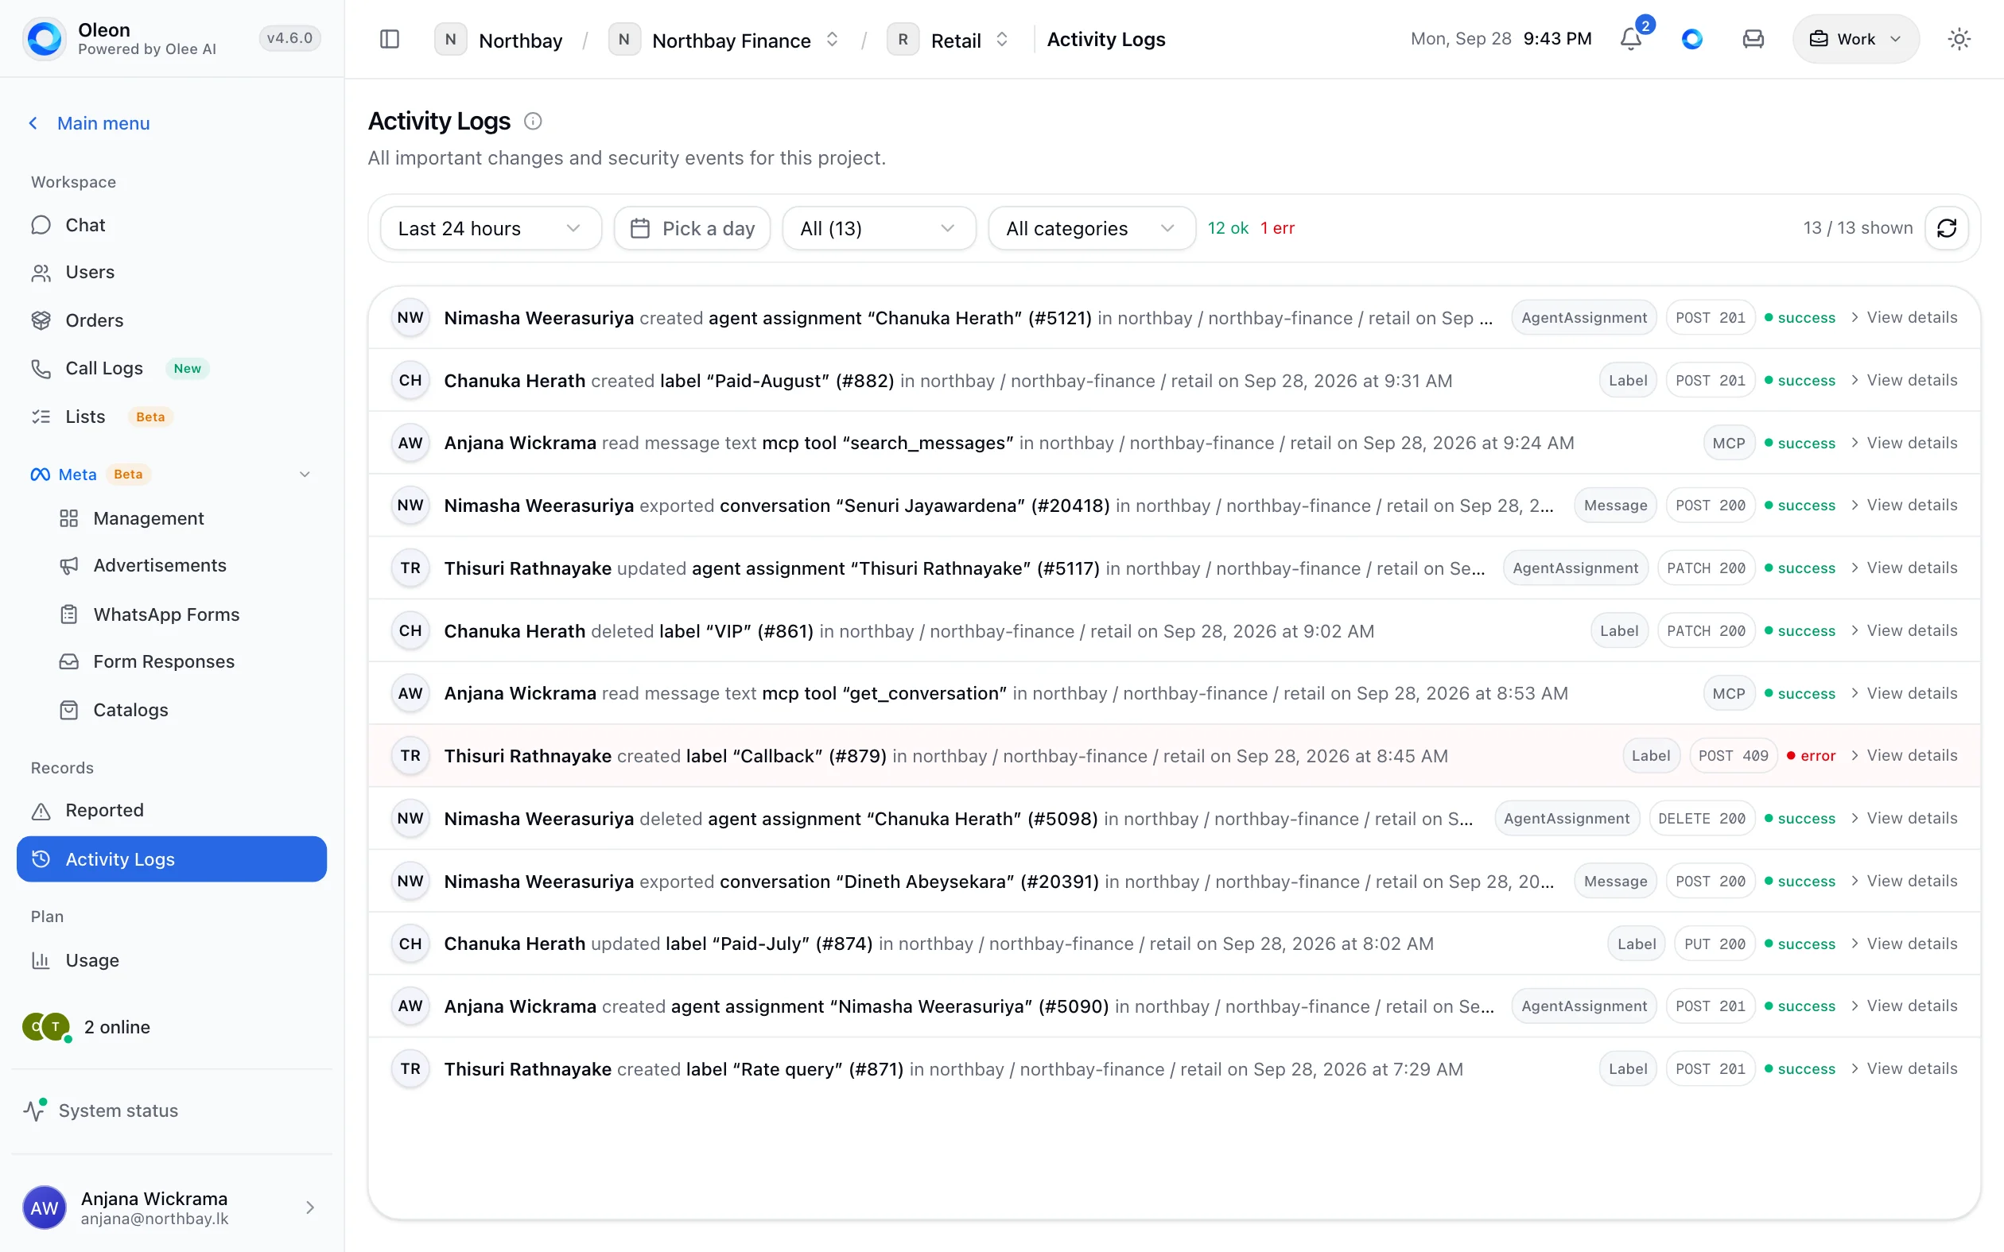Toggle the sidebar panel icon
This screenshot has width=2004, height=1252.
(389, 39)
